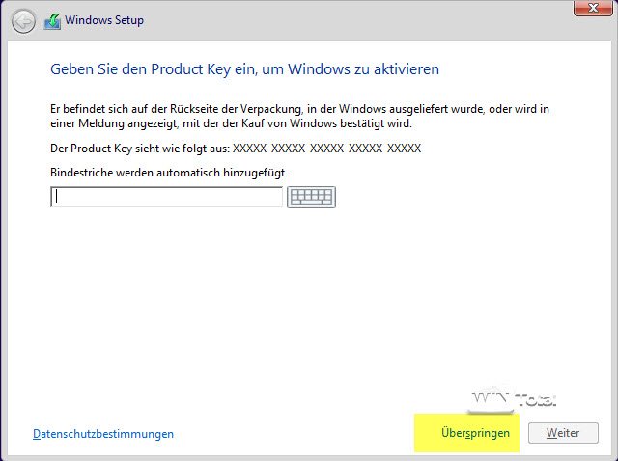Click the Weiter button

(x=563, y=433)
